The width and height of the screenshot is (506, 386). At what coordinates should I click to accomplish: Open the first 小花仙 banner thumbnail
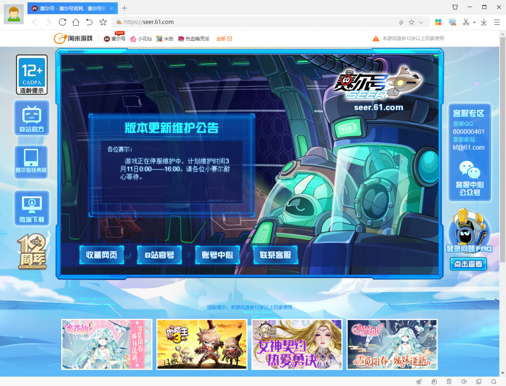click(x=107, y=344)
